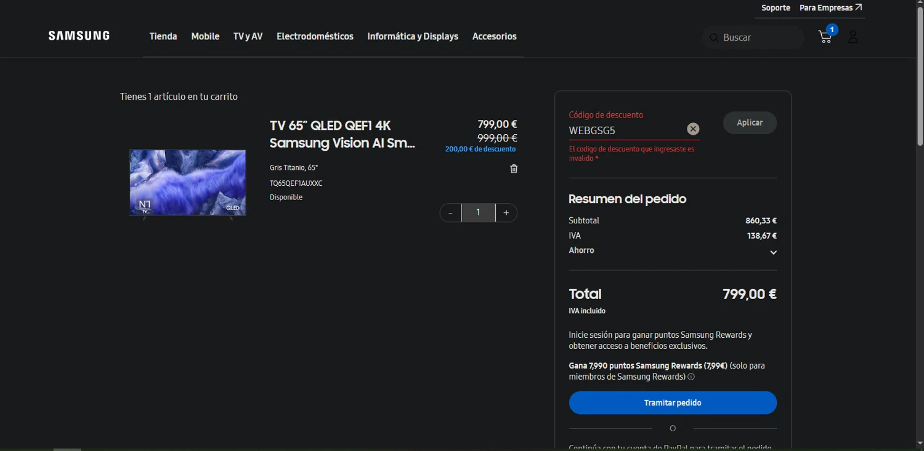Viewport: 924px width, 451px height.
Task: Open the TV y AV menu
Action: [248, 36]
